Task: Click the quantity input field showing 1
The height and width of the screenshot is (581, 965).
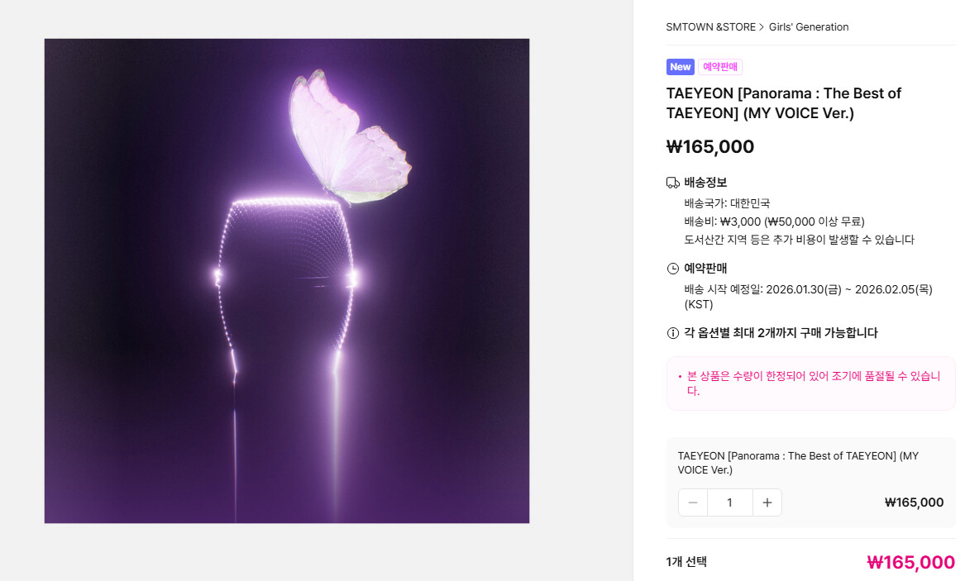Action: 730,502
